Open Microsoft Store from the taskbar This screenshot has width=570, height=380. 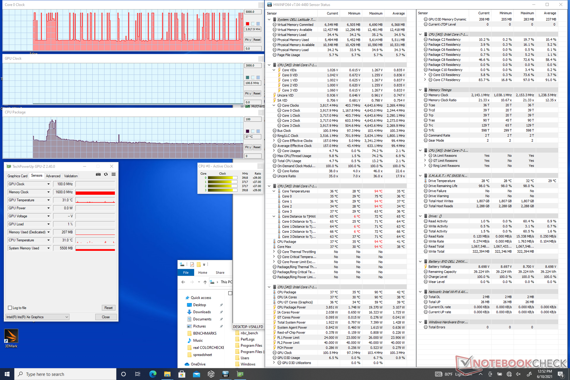(x=182, y=374)
